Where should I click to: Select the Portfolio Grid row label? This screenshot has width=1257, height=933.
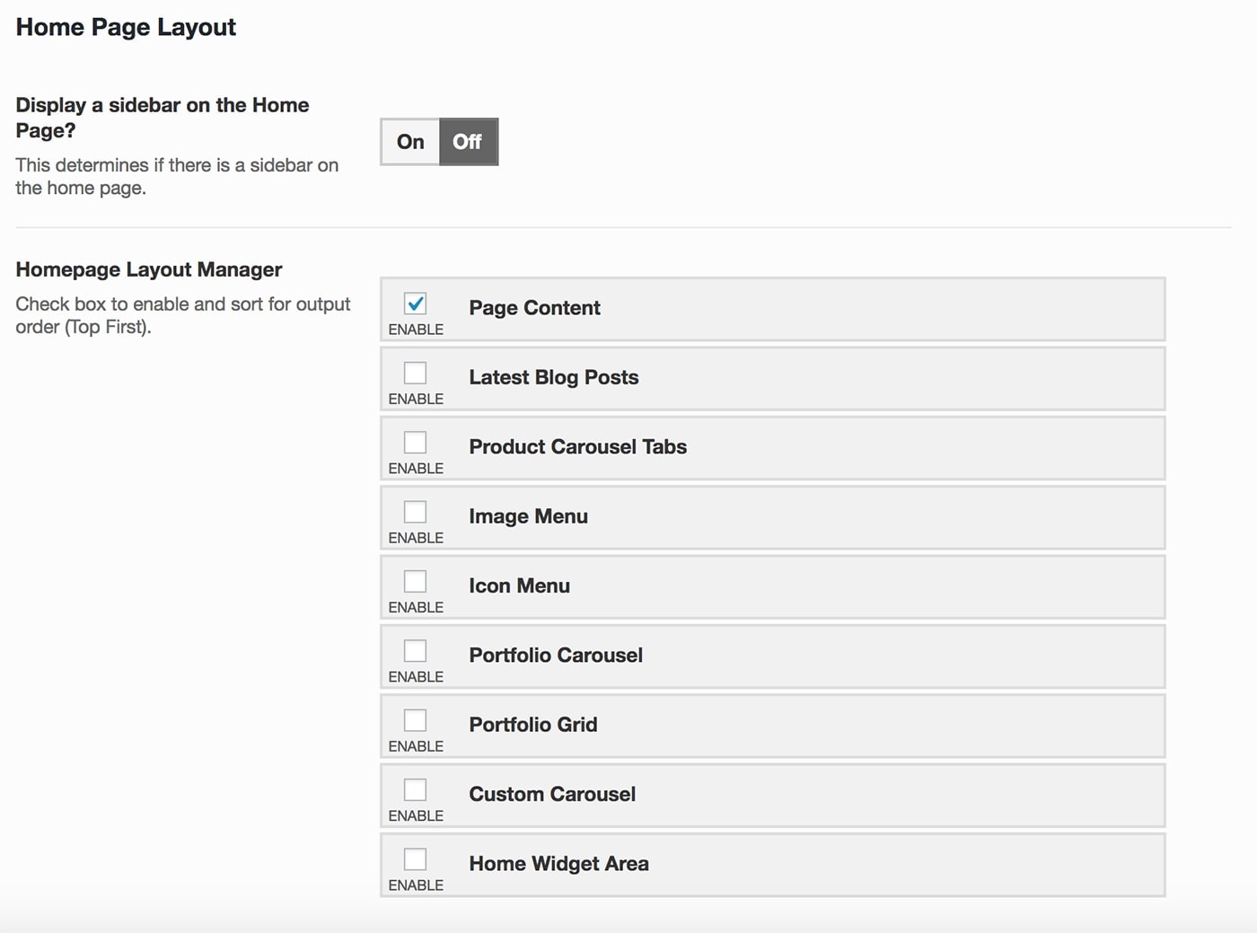pos(532,725)
